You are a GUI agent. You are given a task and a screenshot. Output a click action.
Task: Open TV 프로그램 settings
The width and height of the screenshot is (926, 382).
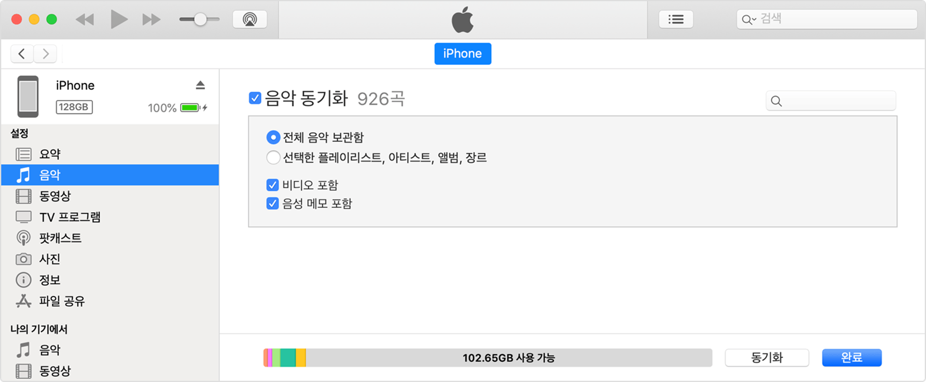tap(69, 216)
